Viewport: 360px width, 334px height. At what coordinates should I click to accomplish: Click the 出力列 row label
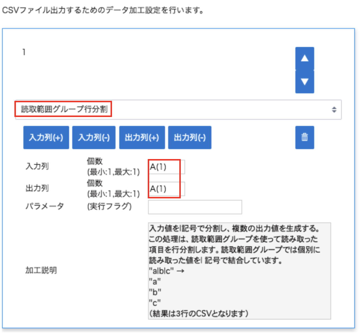[37, 188]
